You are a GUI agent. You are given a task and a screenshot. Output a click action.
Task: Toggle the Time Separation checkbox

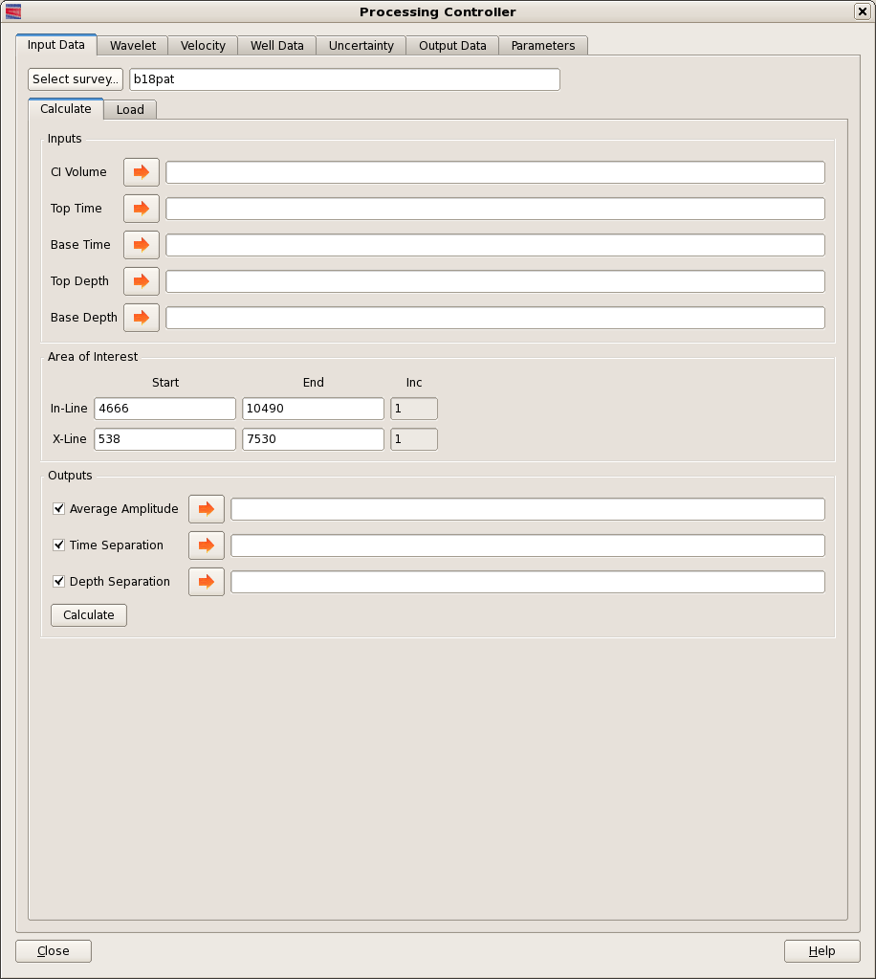click(58, 545)
